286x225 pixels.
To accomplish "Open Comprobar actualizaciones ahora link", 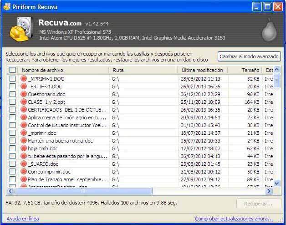I will pos(234,219).
